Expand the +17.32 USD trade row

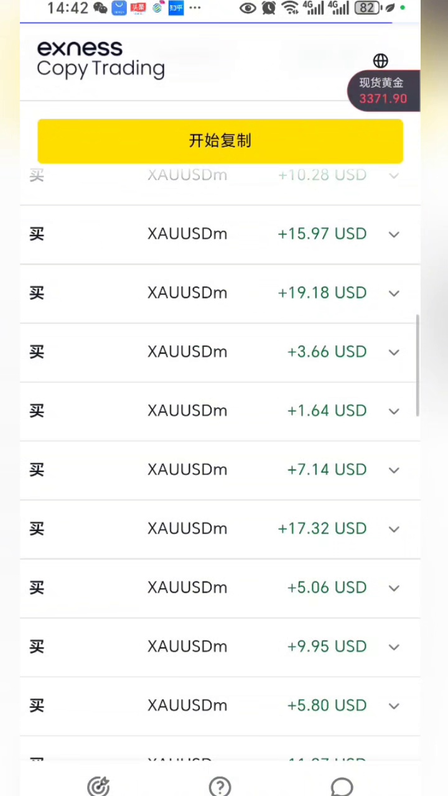coord(394,529)
